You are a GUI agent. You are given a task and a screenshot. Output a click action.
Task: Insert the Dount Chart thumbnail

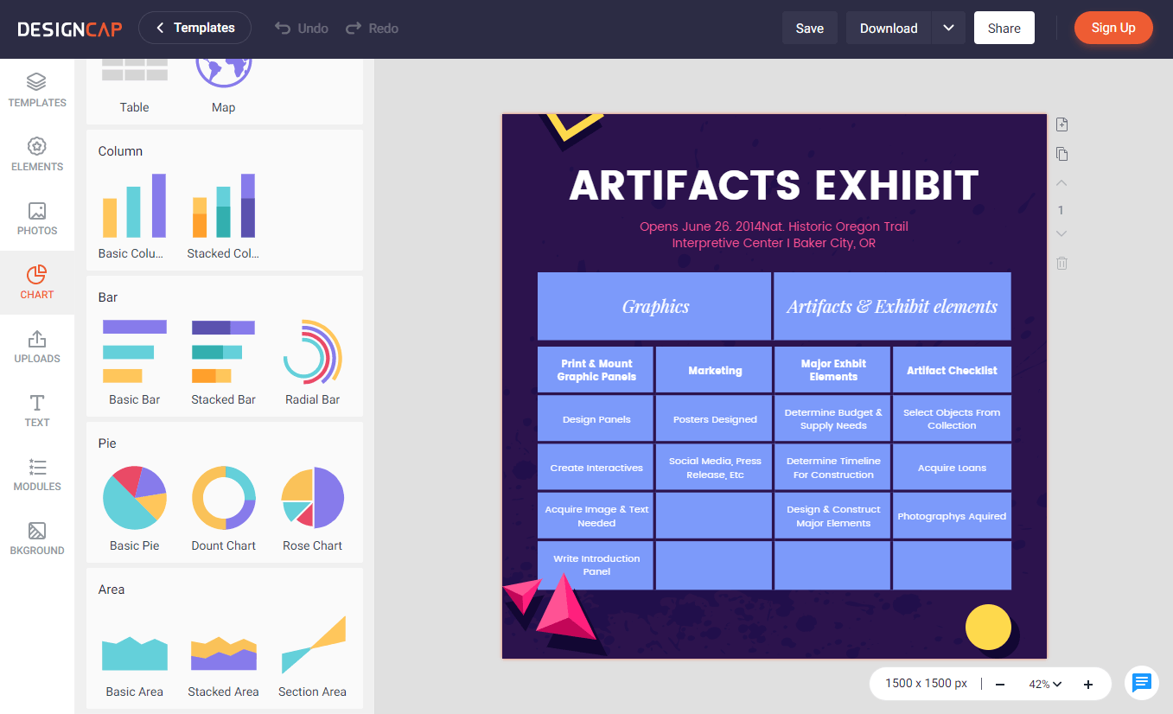(x=223, y=508)
